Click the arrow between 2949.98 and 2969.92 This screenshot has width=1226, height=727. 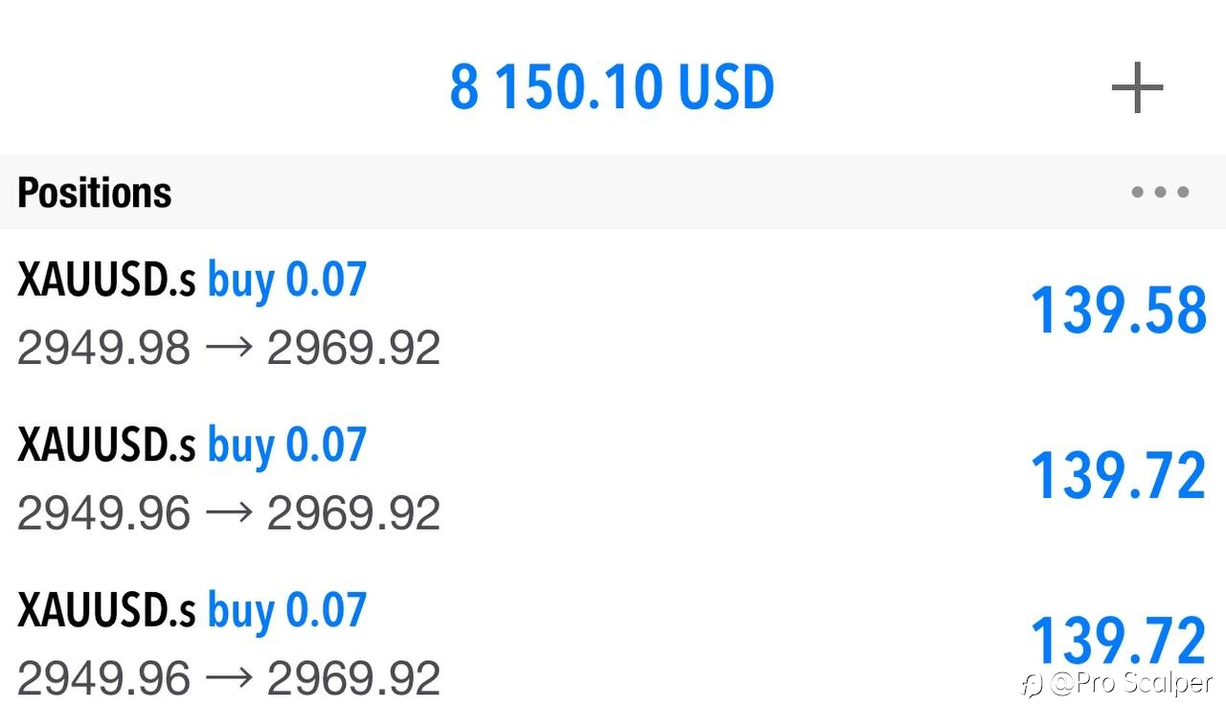pos(228,348)
